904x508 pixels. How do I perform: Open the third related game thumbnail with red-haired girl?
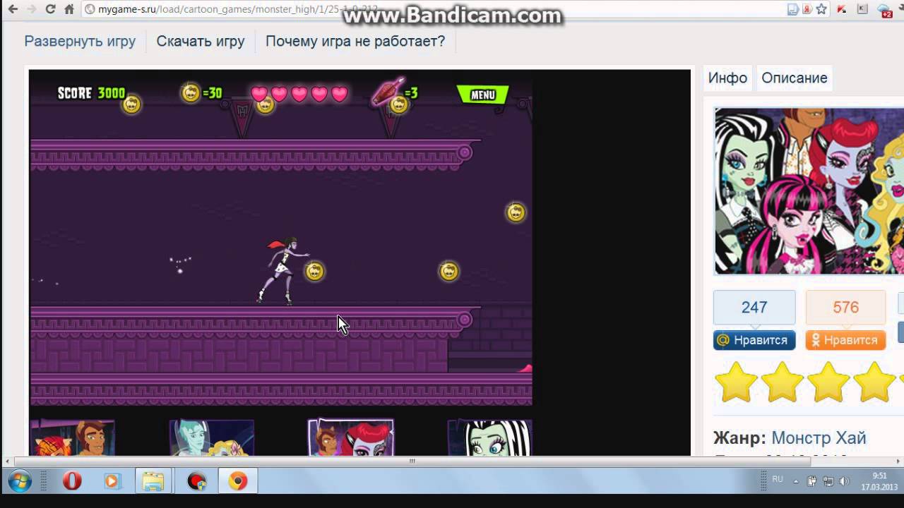(351, 437)
